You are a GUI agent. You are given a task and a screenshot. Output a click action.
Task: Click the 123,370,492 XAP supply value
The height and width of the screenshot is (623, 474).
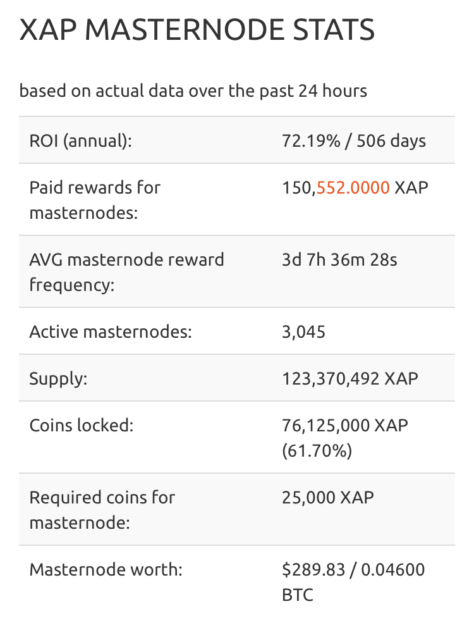[349, 378]
